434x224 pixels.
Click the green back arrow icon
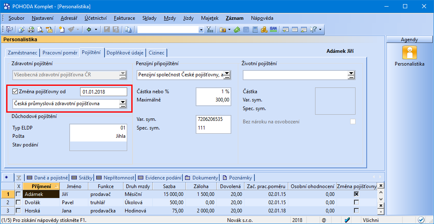point(89,30)
